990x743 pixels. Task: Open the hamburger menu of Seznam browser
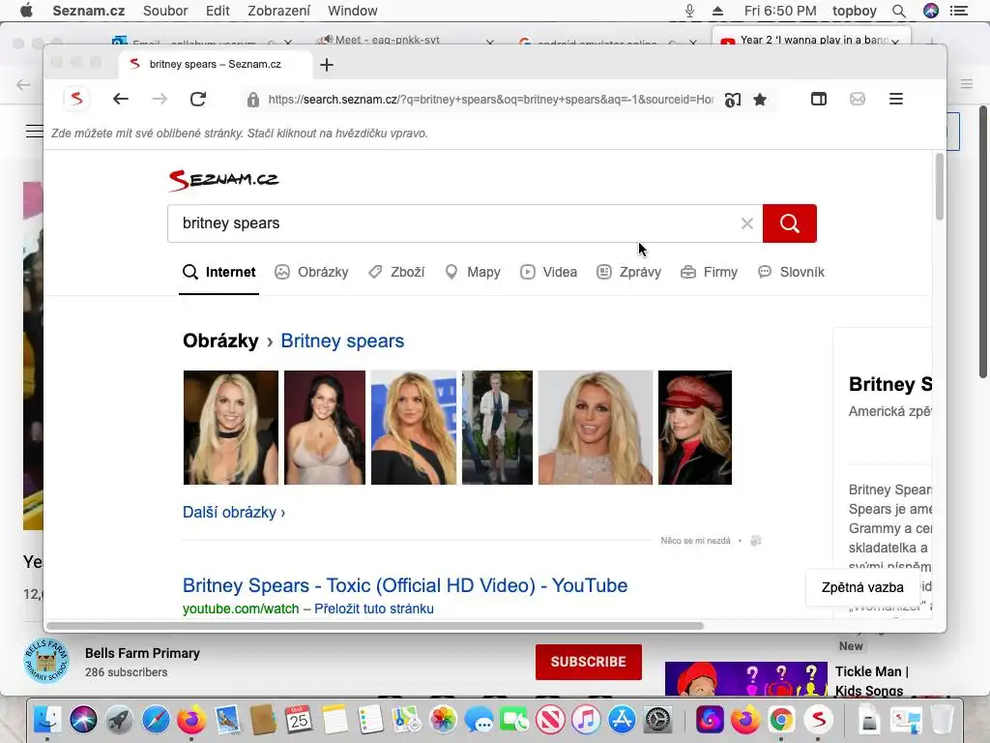(x=896, y=99)
